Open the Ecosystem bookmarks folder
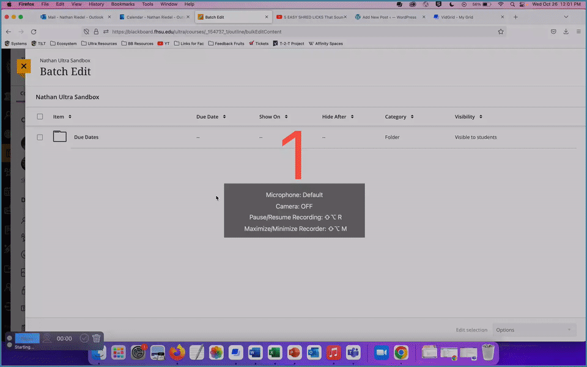587x367 pixels. [x=63, y=43]
